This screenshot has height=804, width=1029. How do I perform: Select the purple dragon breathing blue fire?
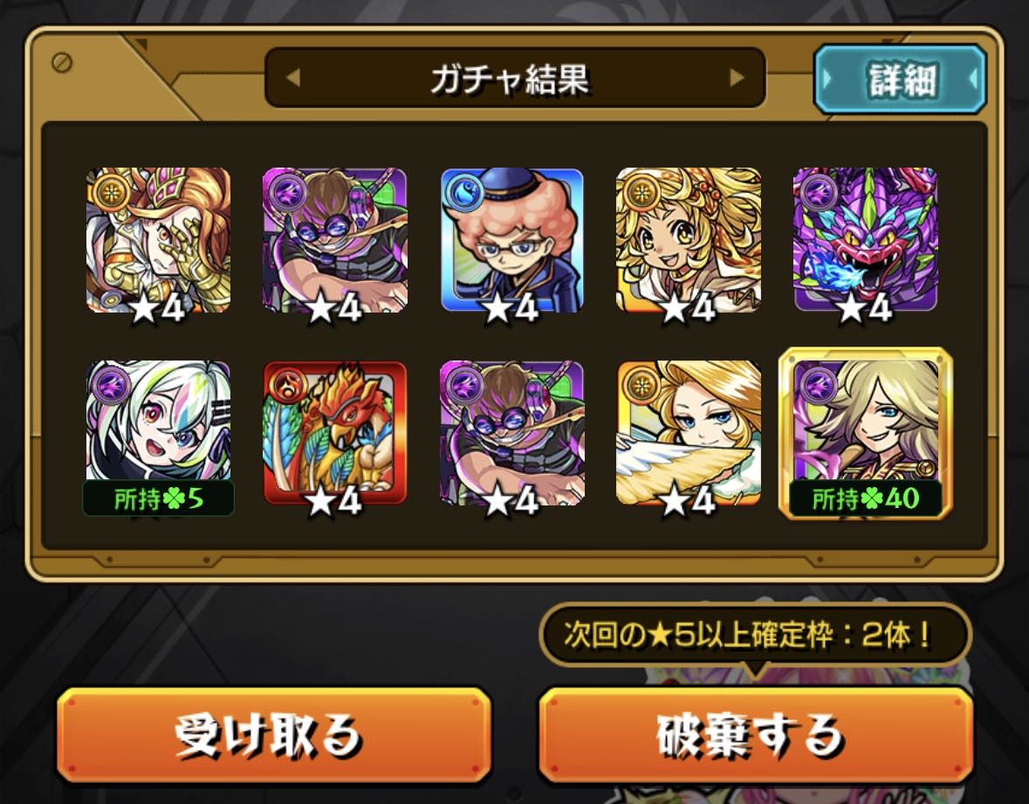865,240
